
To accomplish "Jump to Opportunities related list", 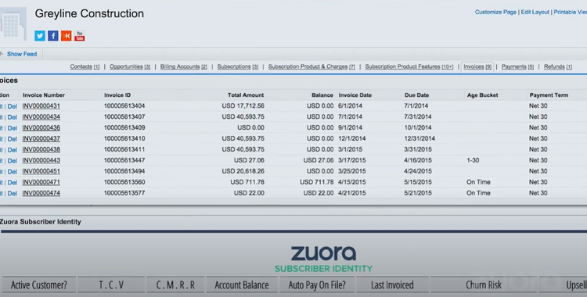I will [x=130, y=66].
